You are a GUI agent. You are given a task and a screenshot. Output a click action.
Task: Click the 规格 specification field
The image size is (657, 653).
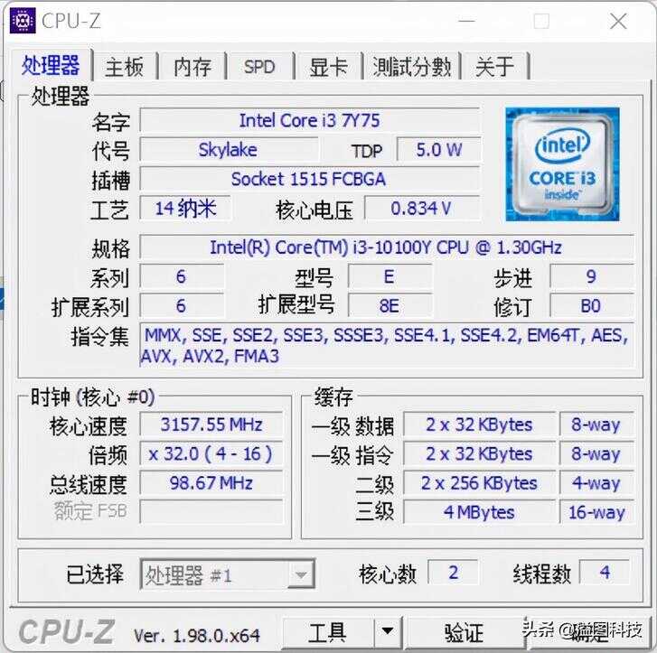coord(386,247)
